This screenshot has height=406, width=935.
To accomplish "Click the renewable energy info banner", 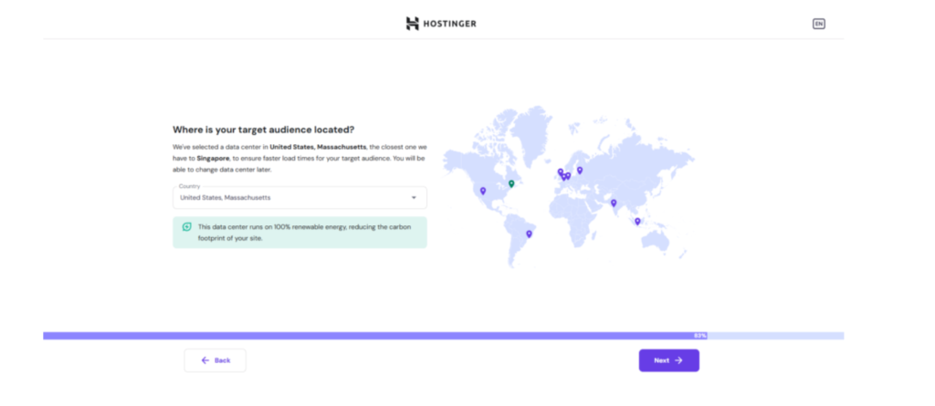I will pyautogui.click(x=299, y=232).
